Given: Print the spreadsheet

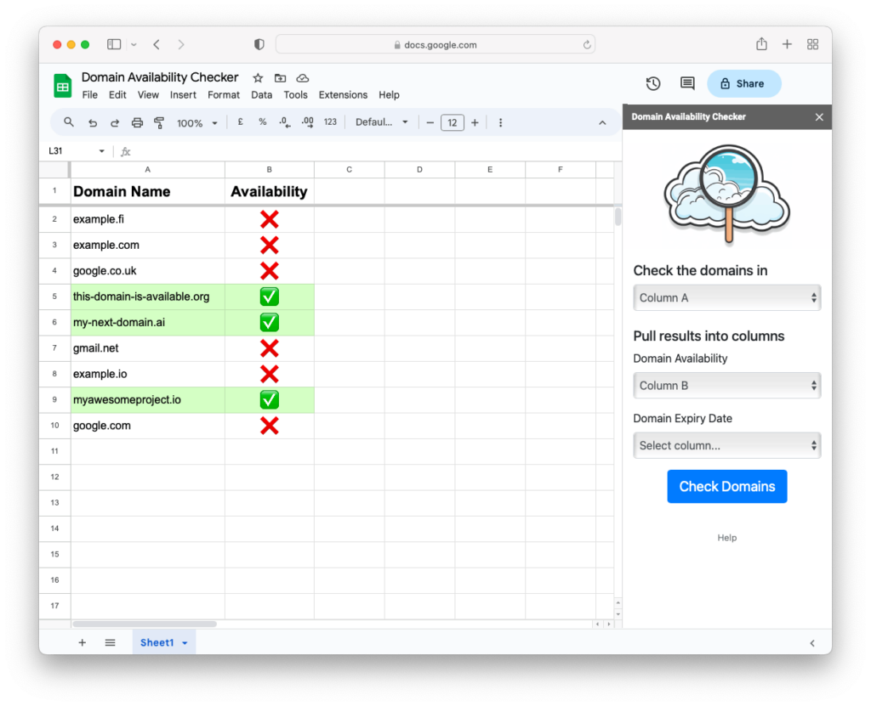Looking at the screenshot, I should (x=137, y=122).
